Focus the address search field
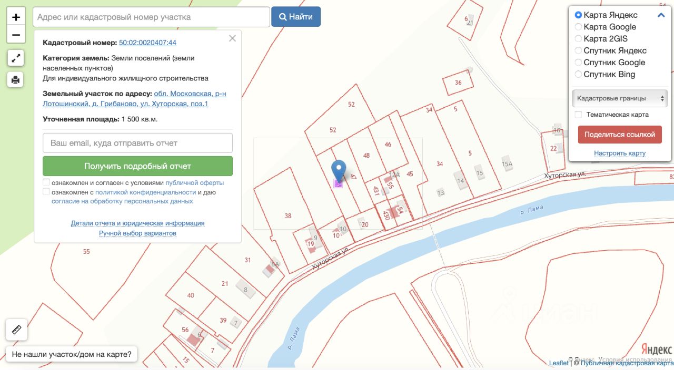 tap(151, 17)
